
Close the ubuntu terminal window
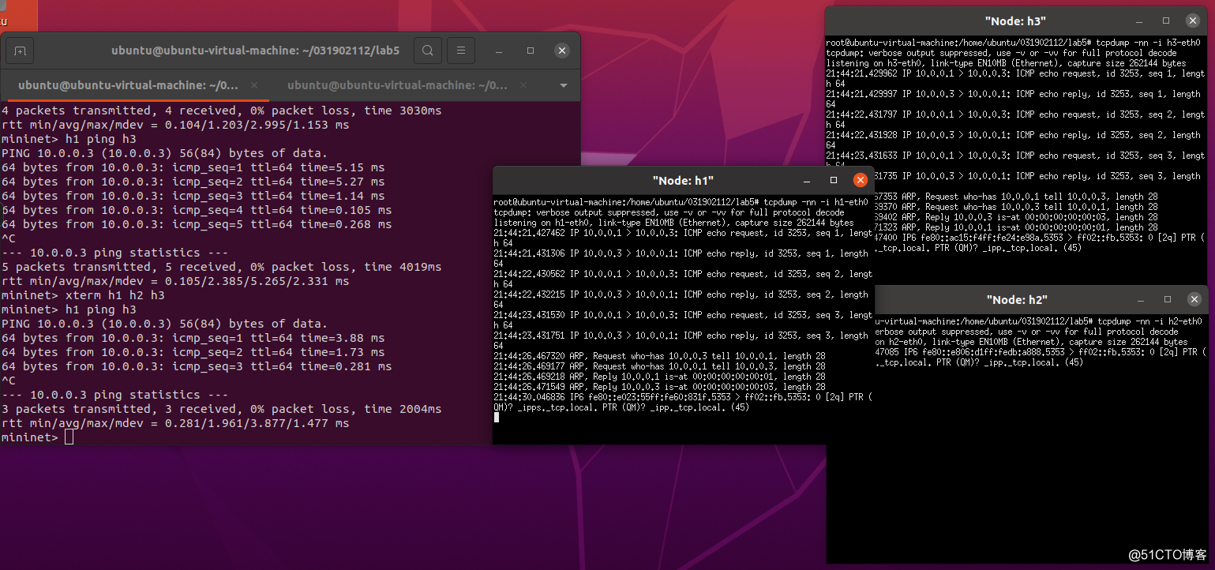click(561, 51)
